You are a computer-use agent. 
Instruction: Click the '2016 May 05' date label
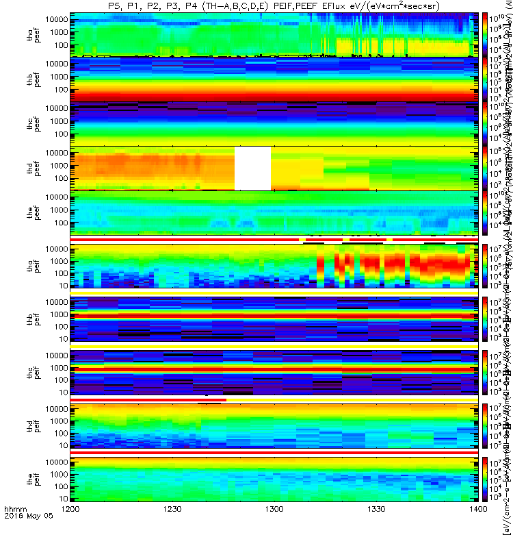(x=29, y=516)
